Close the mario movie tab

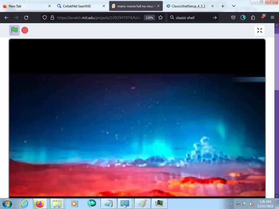click(158, 6)
